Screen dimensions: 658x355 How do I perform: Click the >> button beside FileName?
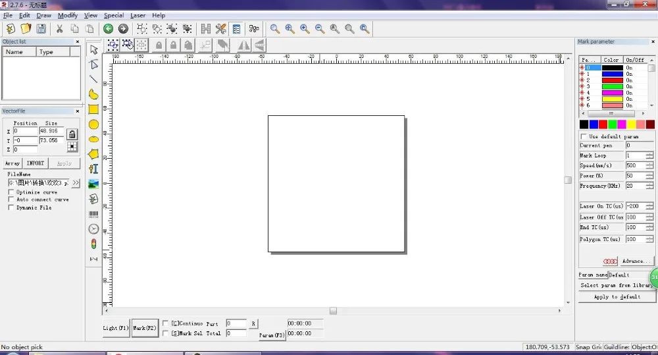coord(76,182)
